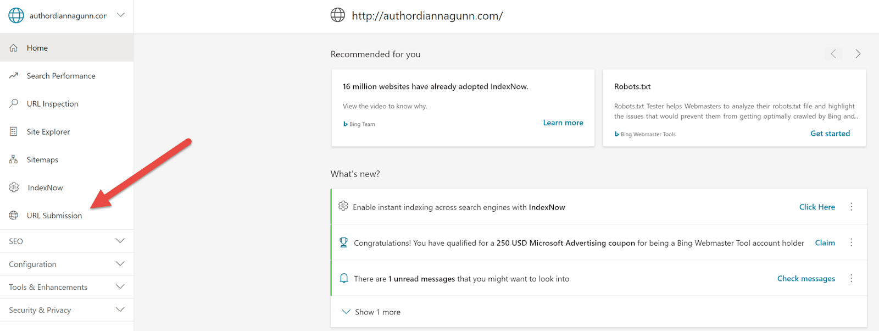Open the site selector dropdown
The height and width of the screenshot is (331, 879).
click(x=121, y=15)
